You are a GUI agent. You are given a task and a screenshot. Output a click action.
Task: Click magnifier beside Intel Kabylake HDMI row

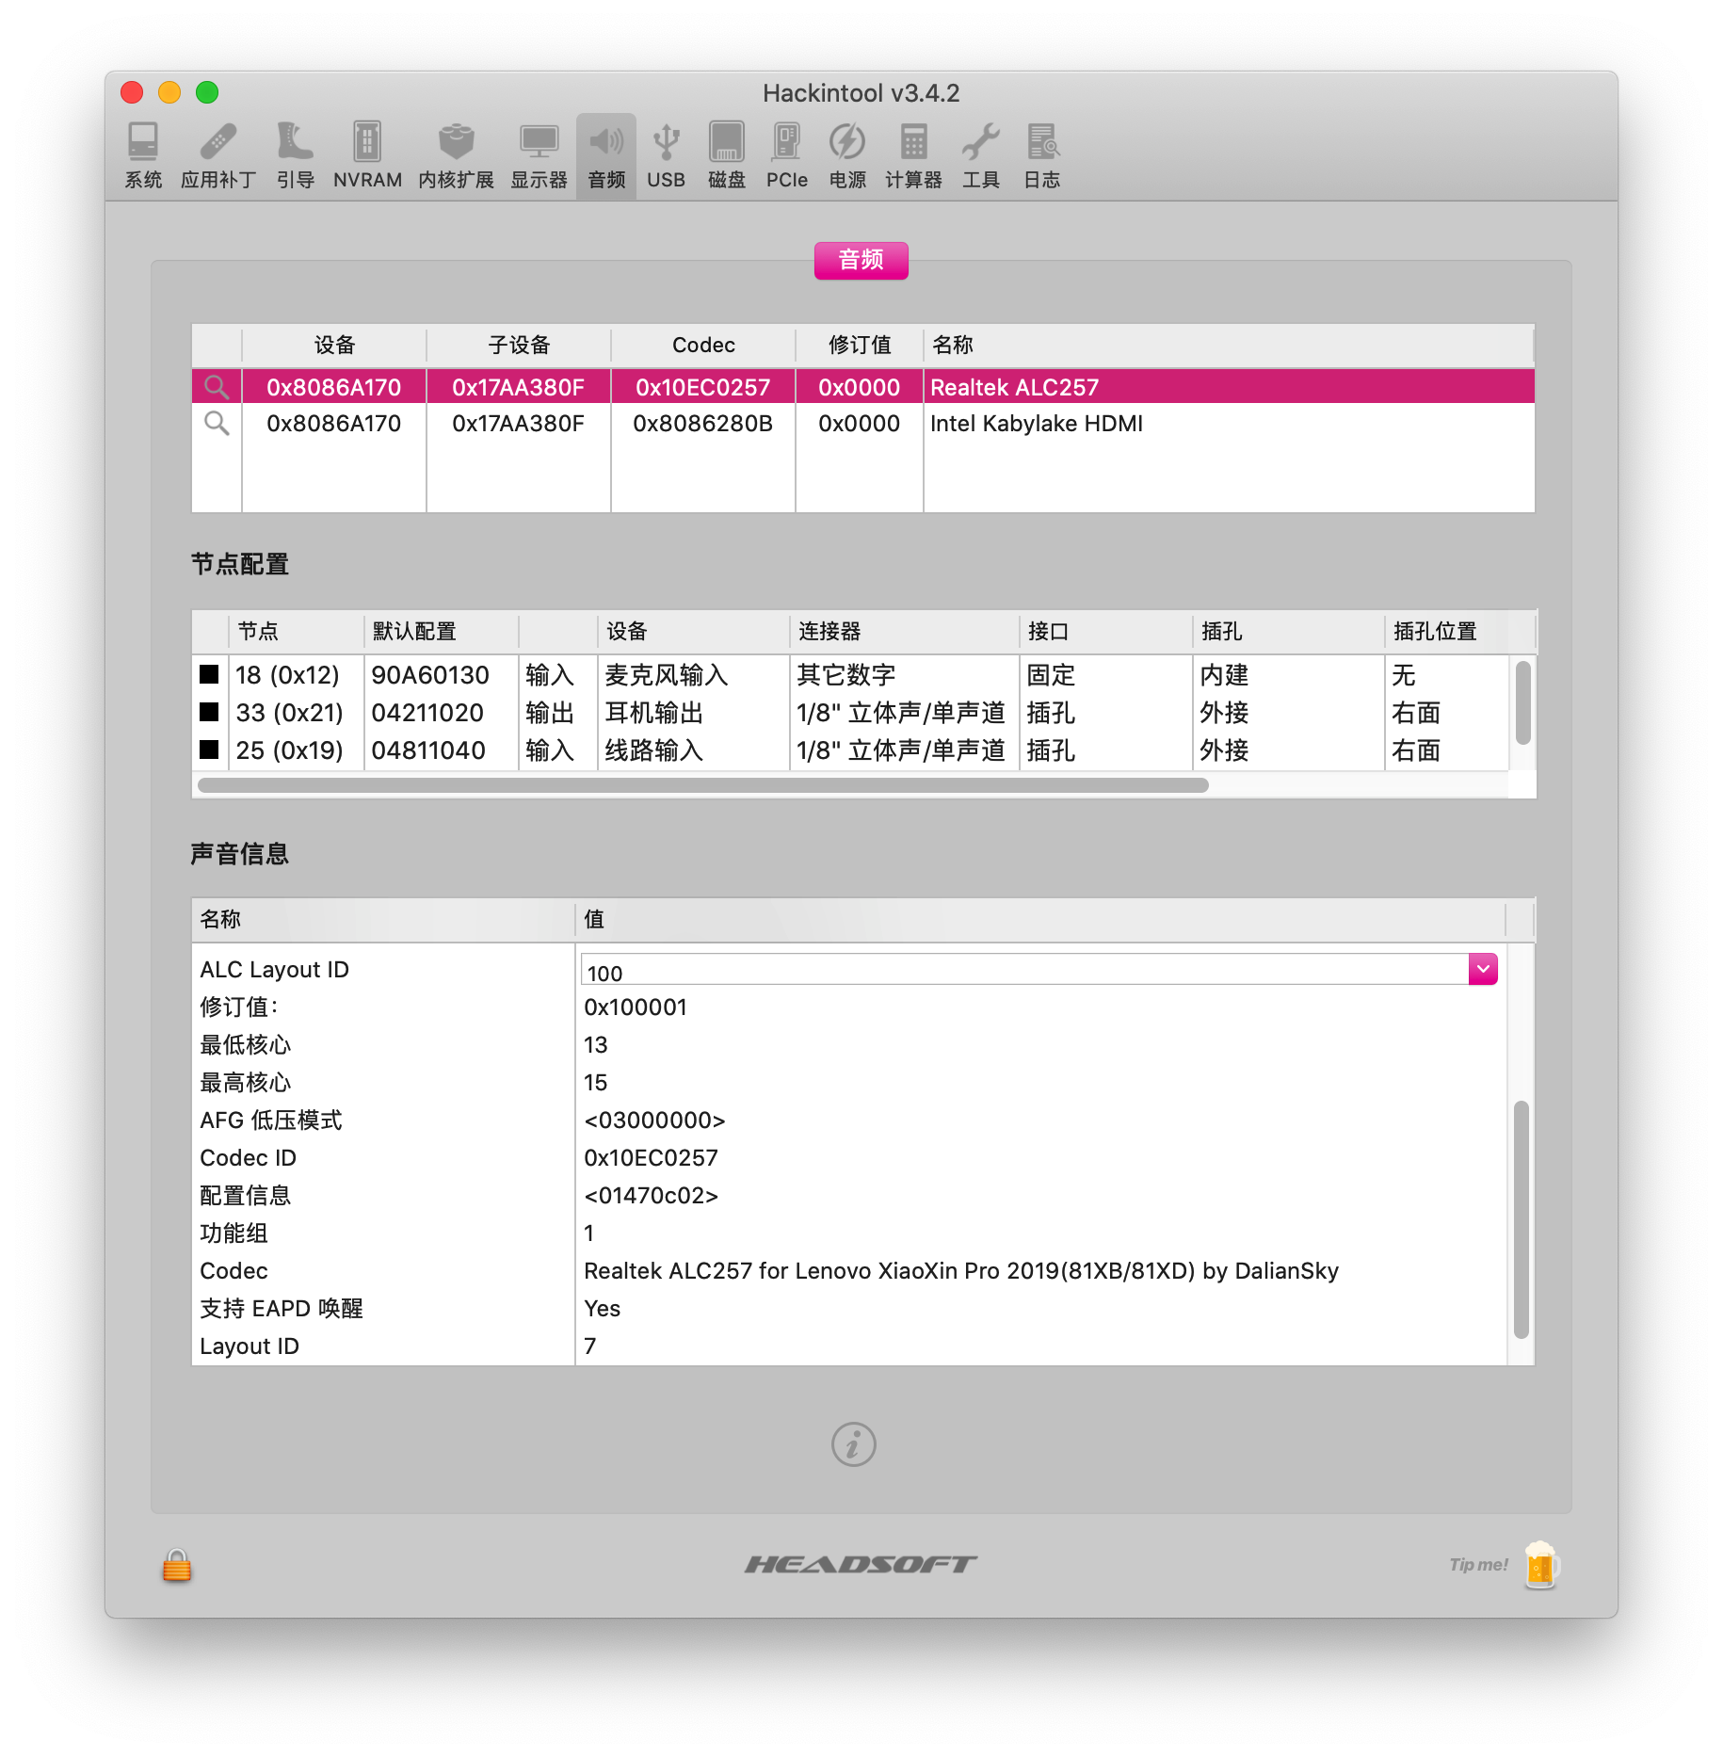tap(217, 424)
